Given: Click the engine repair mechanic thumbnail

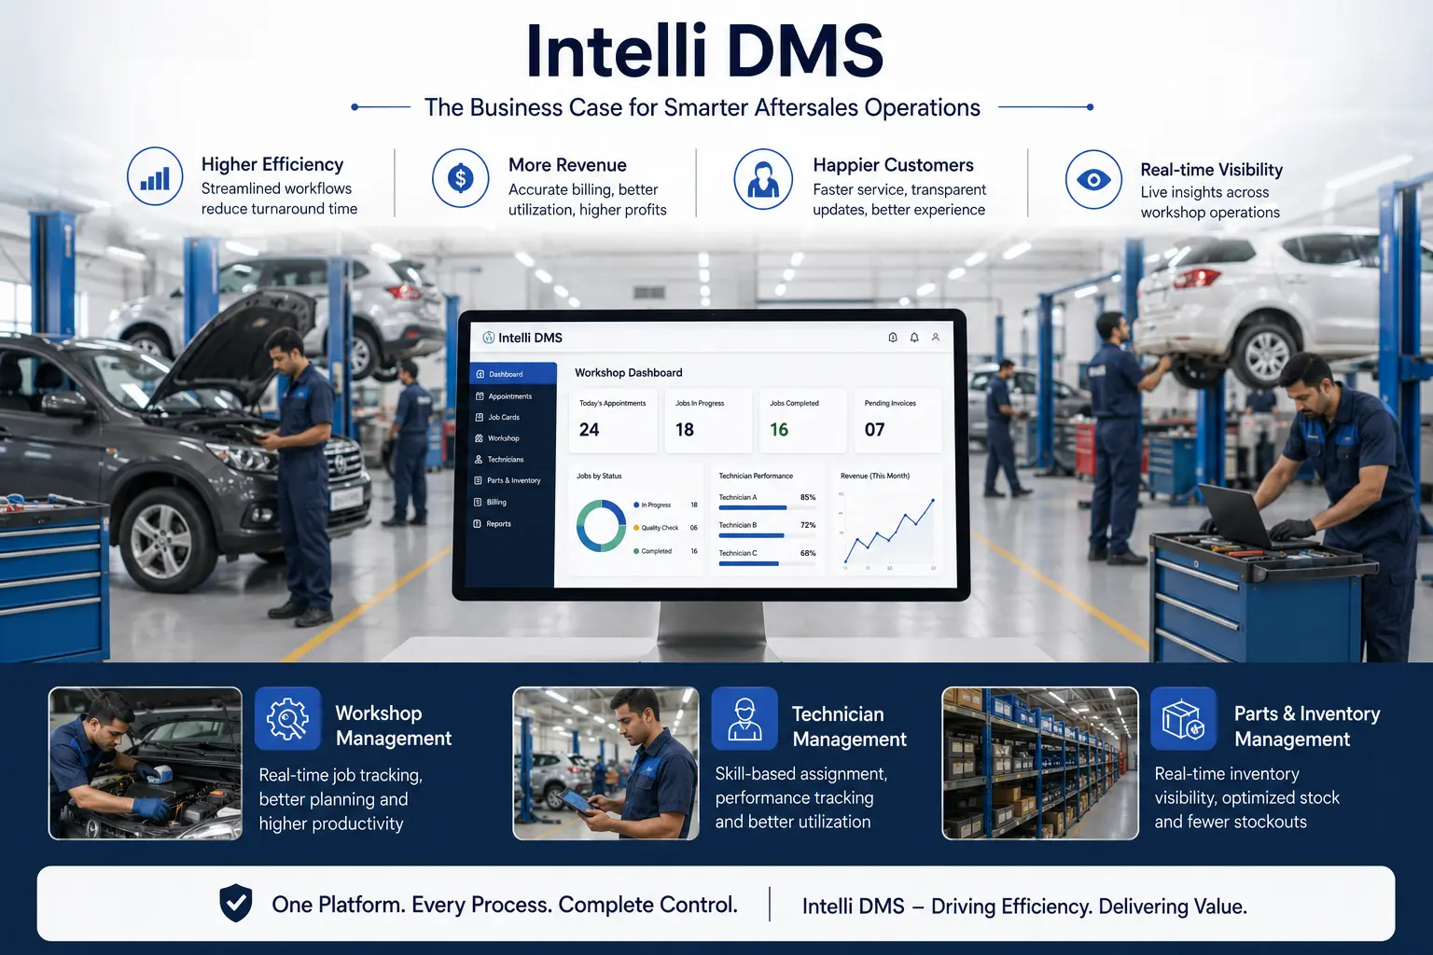Looking at the screenshot, I should (146, 764).
